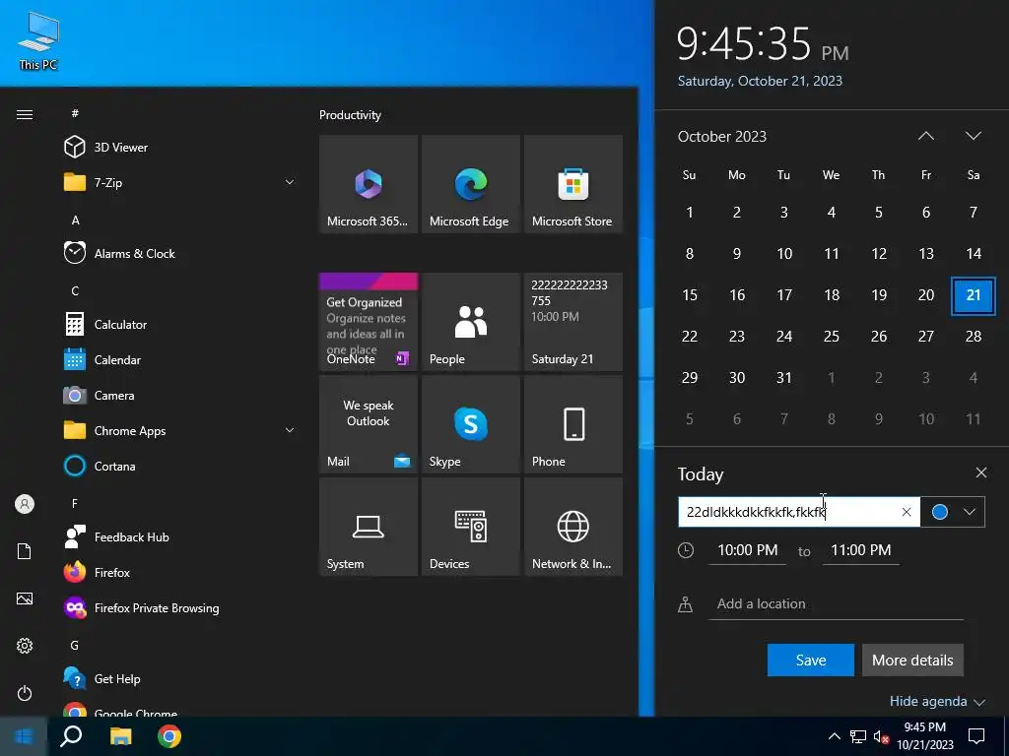
Task: Open Documents icon in Start sidebar
Action: [25, 551]
